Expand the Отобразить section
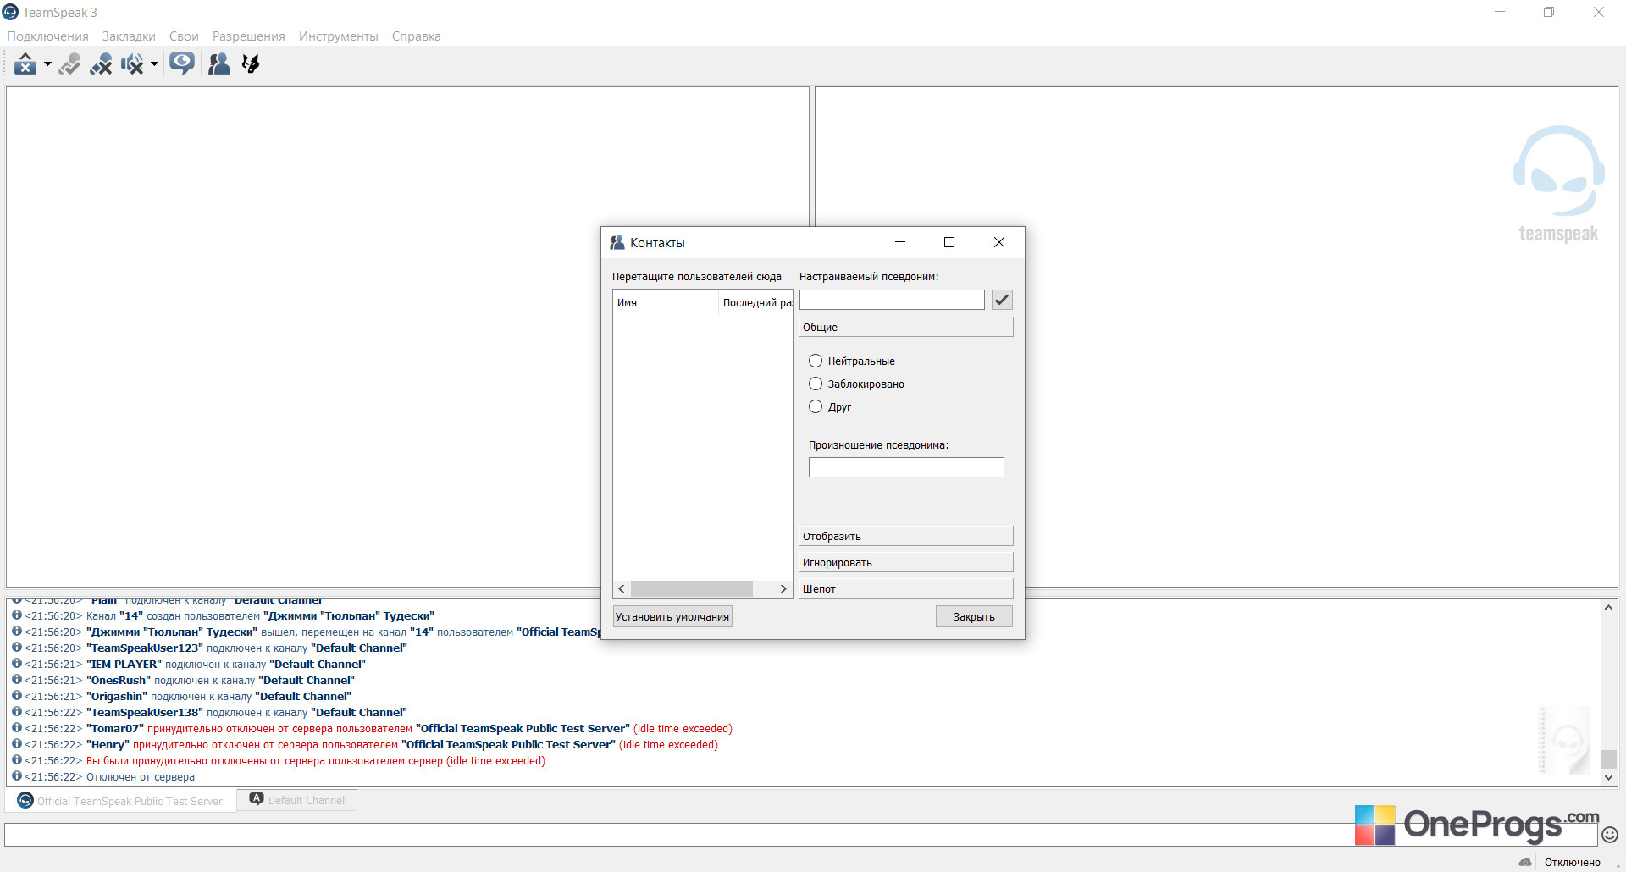Image resolution: width=1626 pixels, height=872 pixels. (906, 536)
